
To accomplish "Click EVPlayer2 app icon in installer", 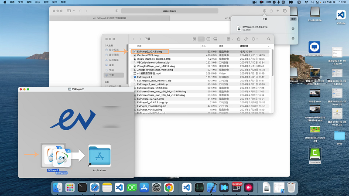I will pos(53,155).
